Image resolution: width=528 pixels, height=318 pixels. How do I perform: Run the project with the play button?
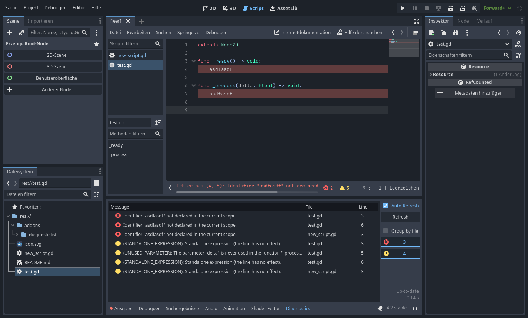tap(403, 8)
